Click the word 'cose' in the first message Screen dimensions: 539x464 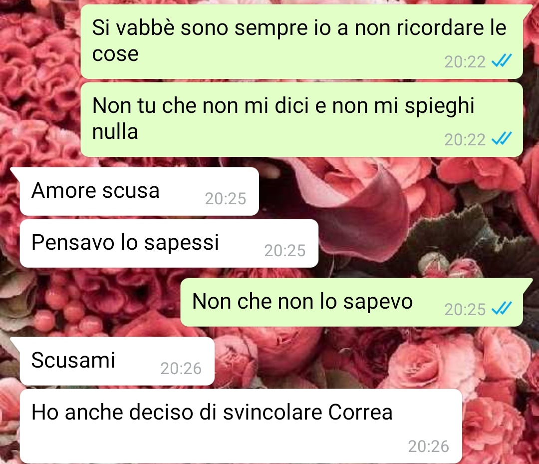(x=115, y=54)
